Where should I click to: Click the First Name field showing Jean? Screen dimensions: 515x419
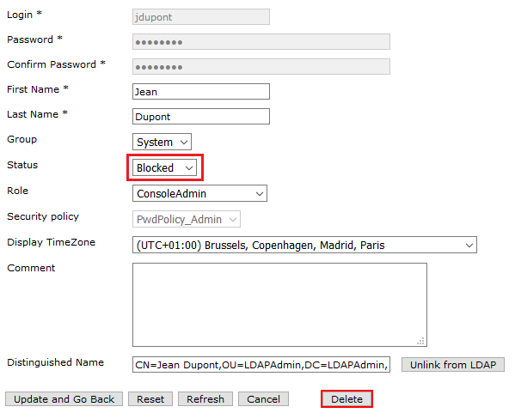(201, 92)
